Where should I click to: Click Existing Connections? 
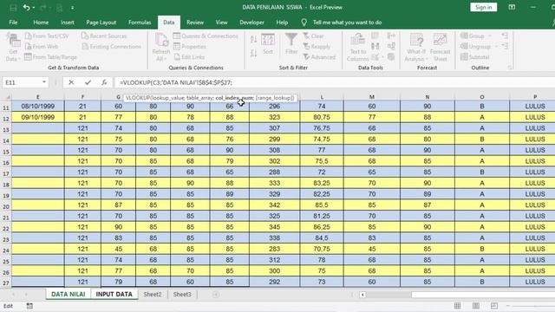[112, 46]
